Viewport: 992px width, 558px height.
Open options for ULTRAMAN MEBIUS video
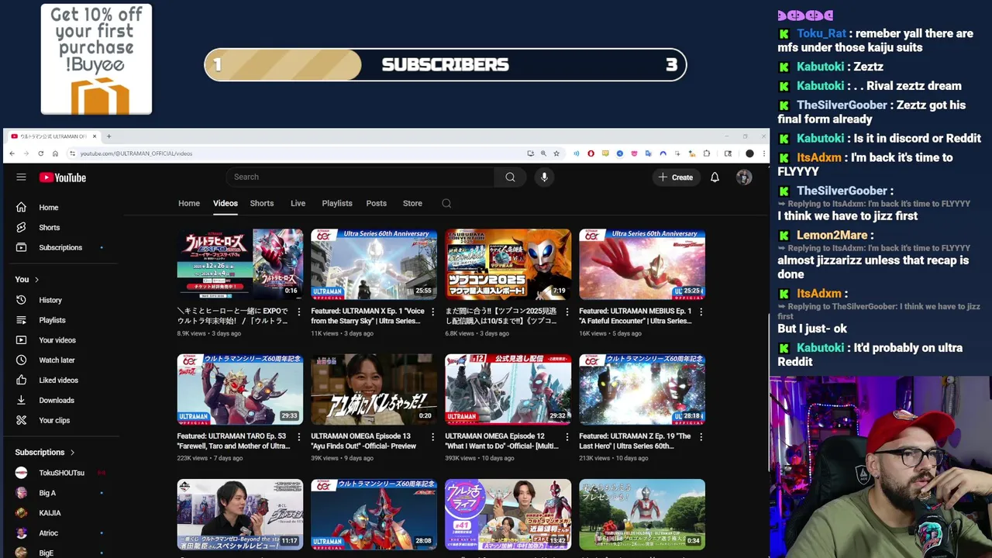click(x=701, y=312)
